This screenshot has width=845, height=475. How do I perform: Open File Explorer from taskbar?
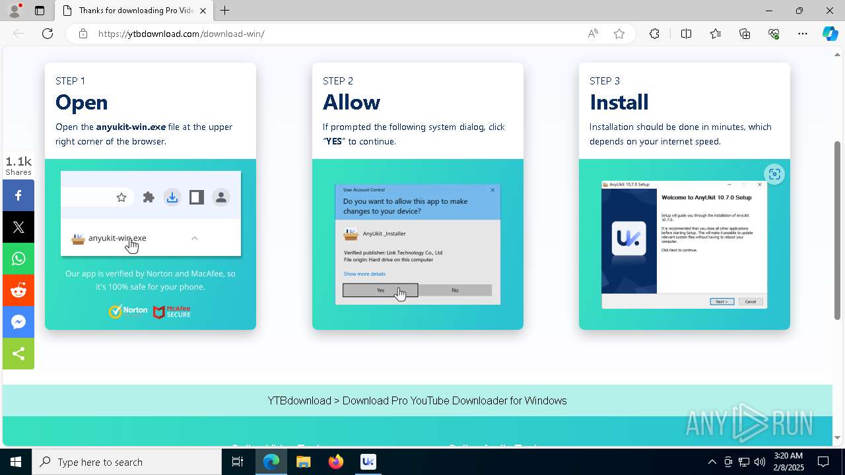304,462
